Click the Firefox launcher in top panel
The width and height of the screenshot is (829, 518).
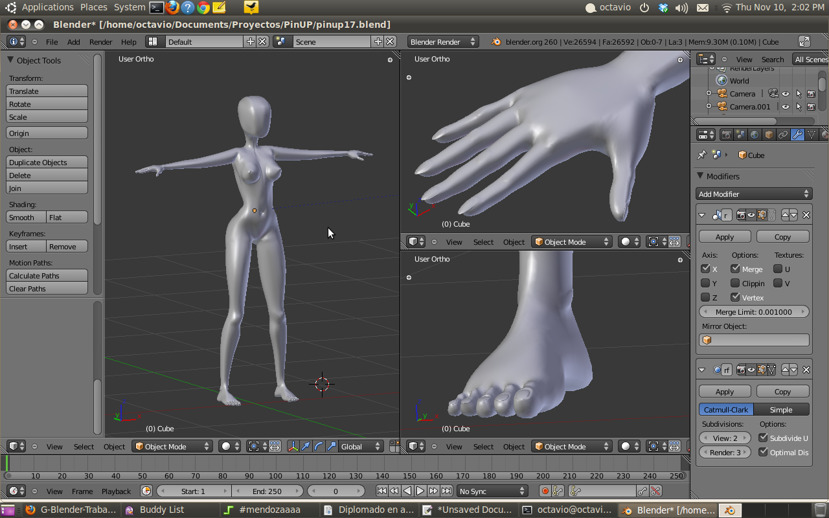(172, 7)
